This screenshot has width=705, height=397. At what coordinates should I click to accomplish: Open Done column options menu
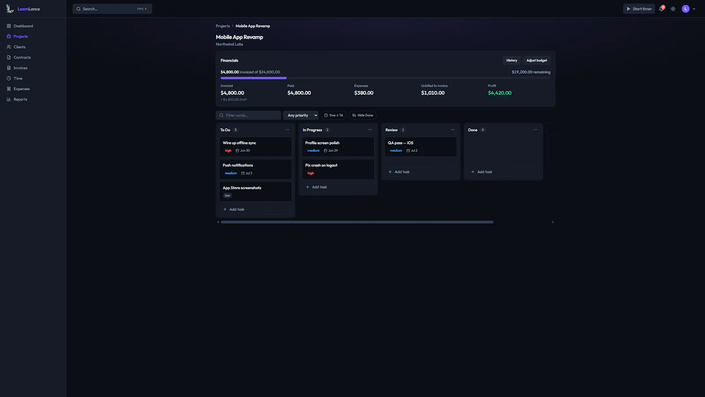click(535, 130)
